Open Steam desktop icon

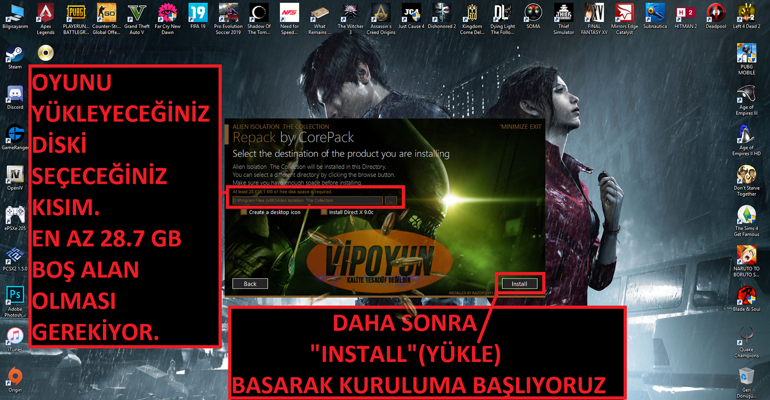tap(15, 57)
